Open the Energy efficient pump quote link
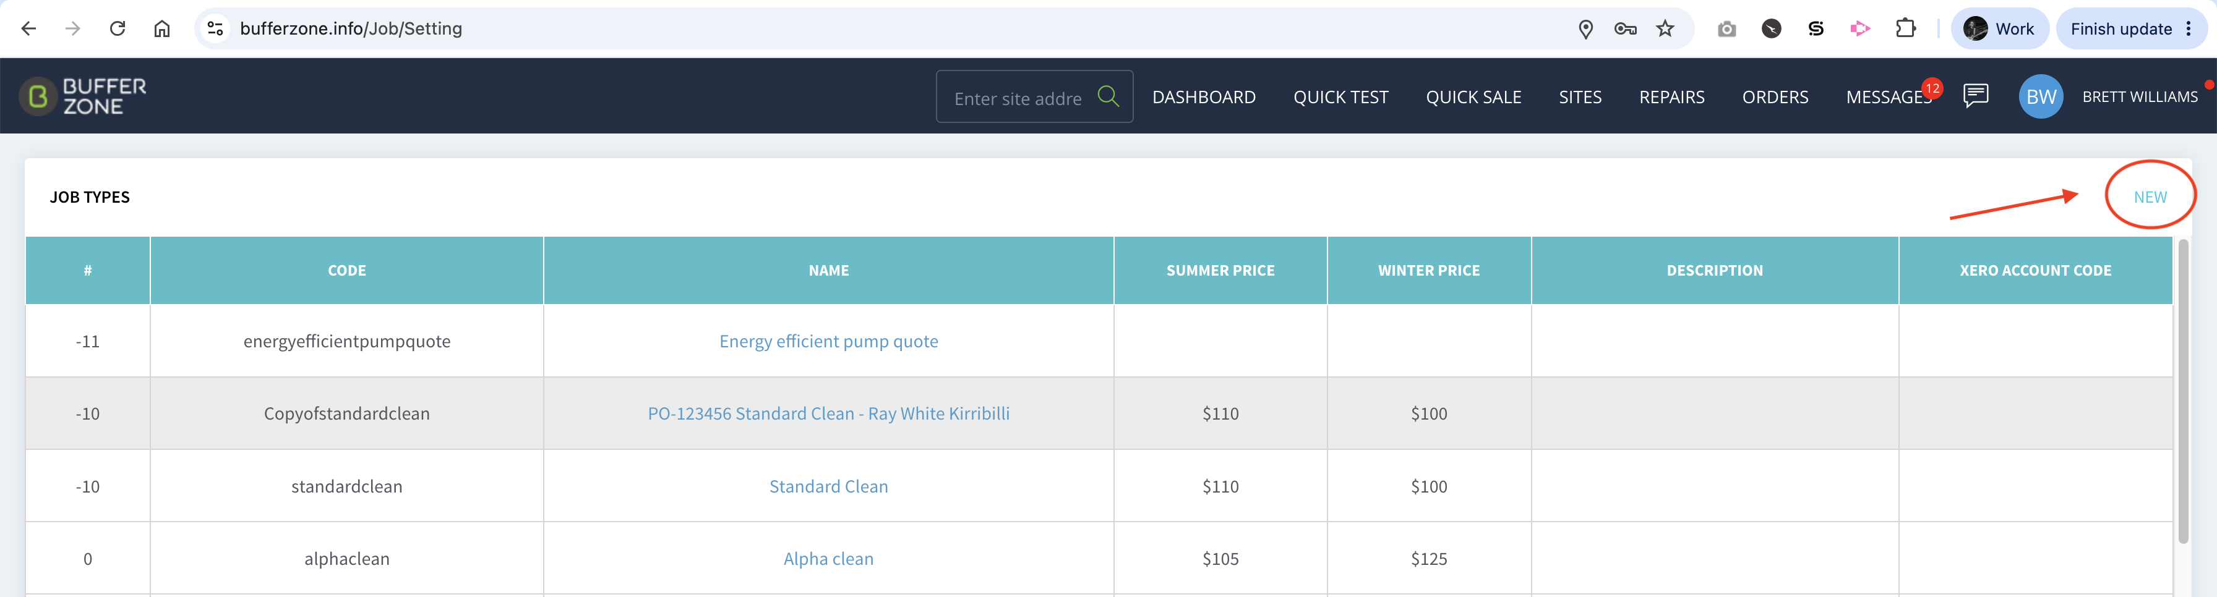Image resolution: width=2217 pixels, height=597 pixels. (x=829, y=342)
